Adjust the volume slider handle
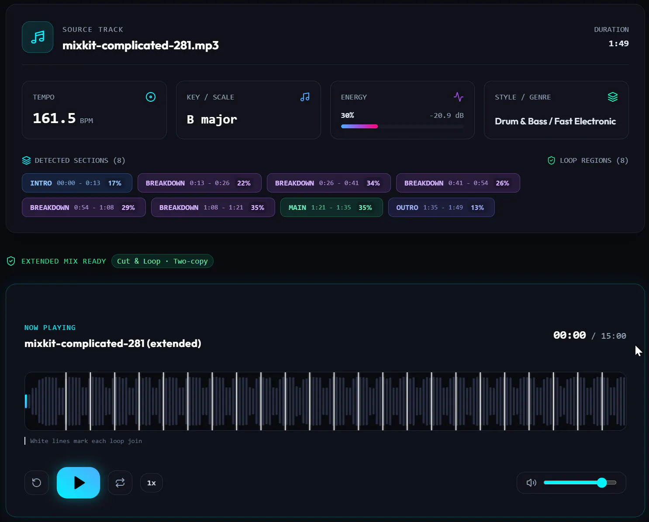The height and width of the screenshot is (522, 649). tap(602, 482)
